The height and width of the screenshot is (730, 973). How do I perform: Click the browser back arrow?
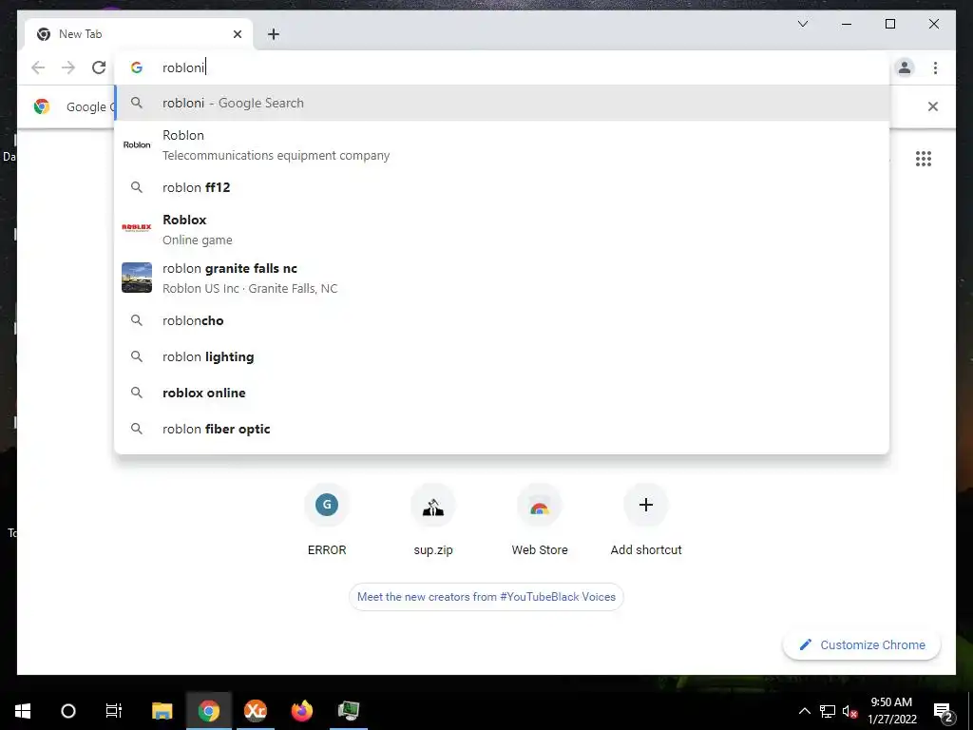[x=38, y=67]
